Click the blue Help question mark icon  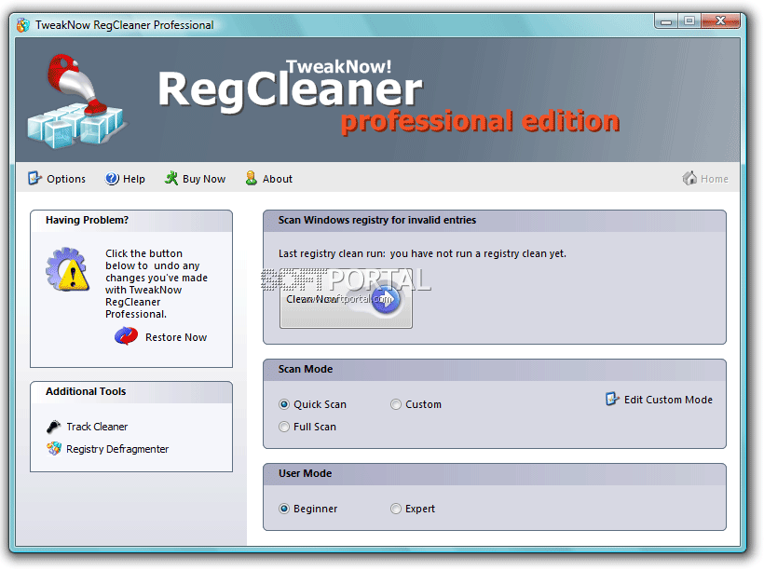pos(112,179)
